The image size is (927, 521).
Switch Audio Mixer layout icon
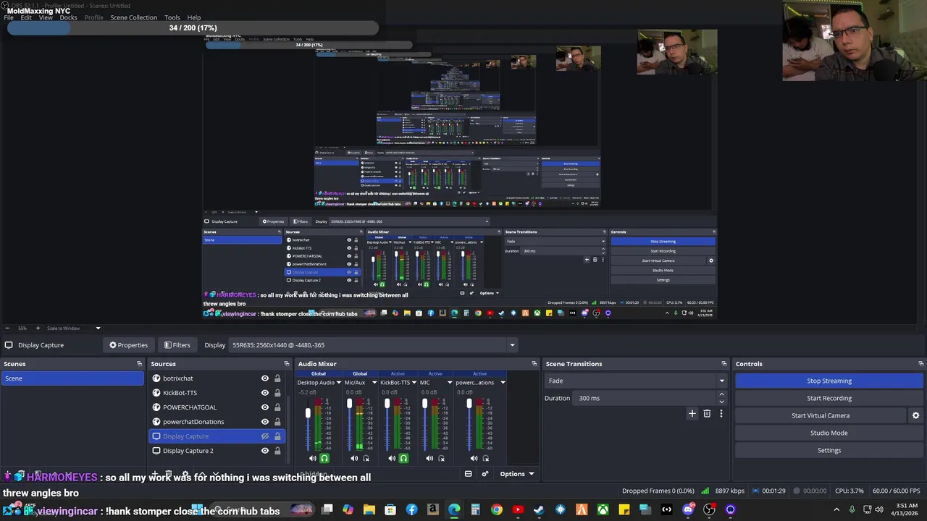click(468, 474)
